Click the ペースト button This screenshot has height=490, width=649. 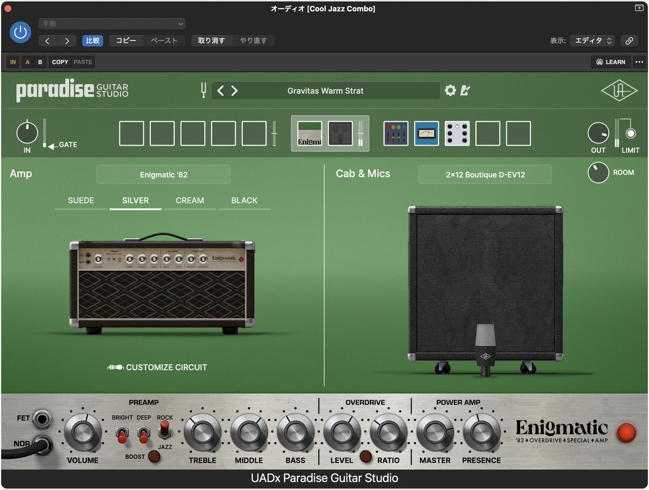click(164, 41)
